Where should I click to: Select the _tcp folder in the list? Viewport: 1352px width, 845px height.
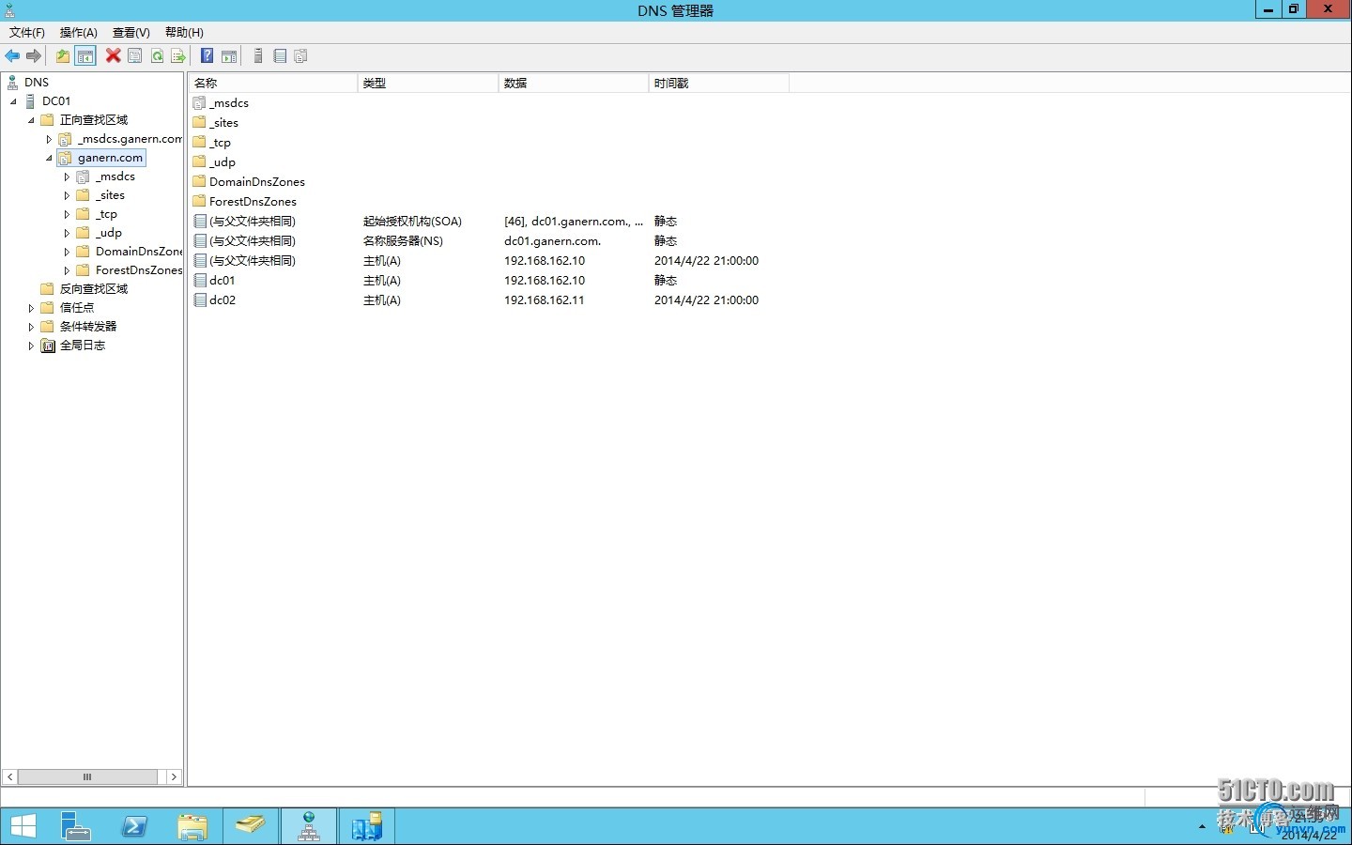[x=220, y=143]
